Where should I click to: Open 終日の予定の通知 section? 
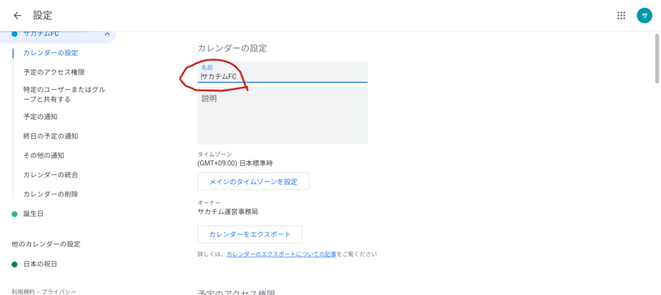(x=50, y=136)
